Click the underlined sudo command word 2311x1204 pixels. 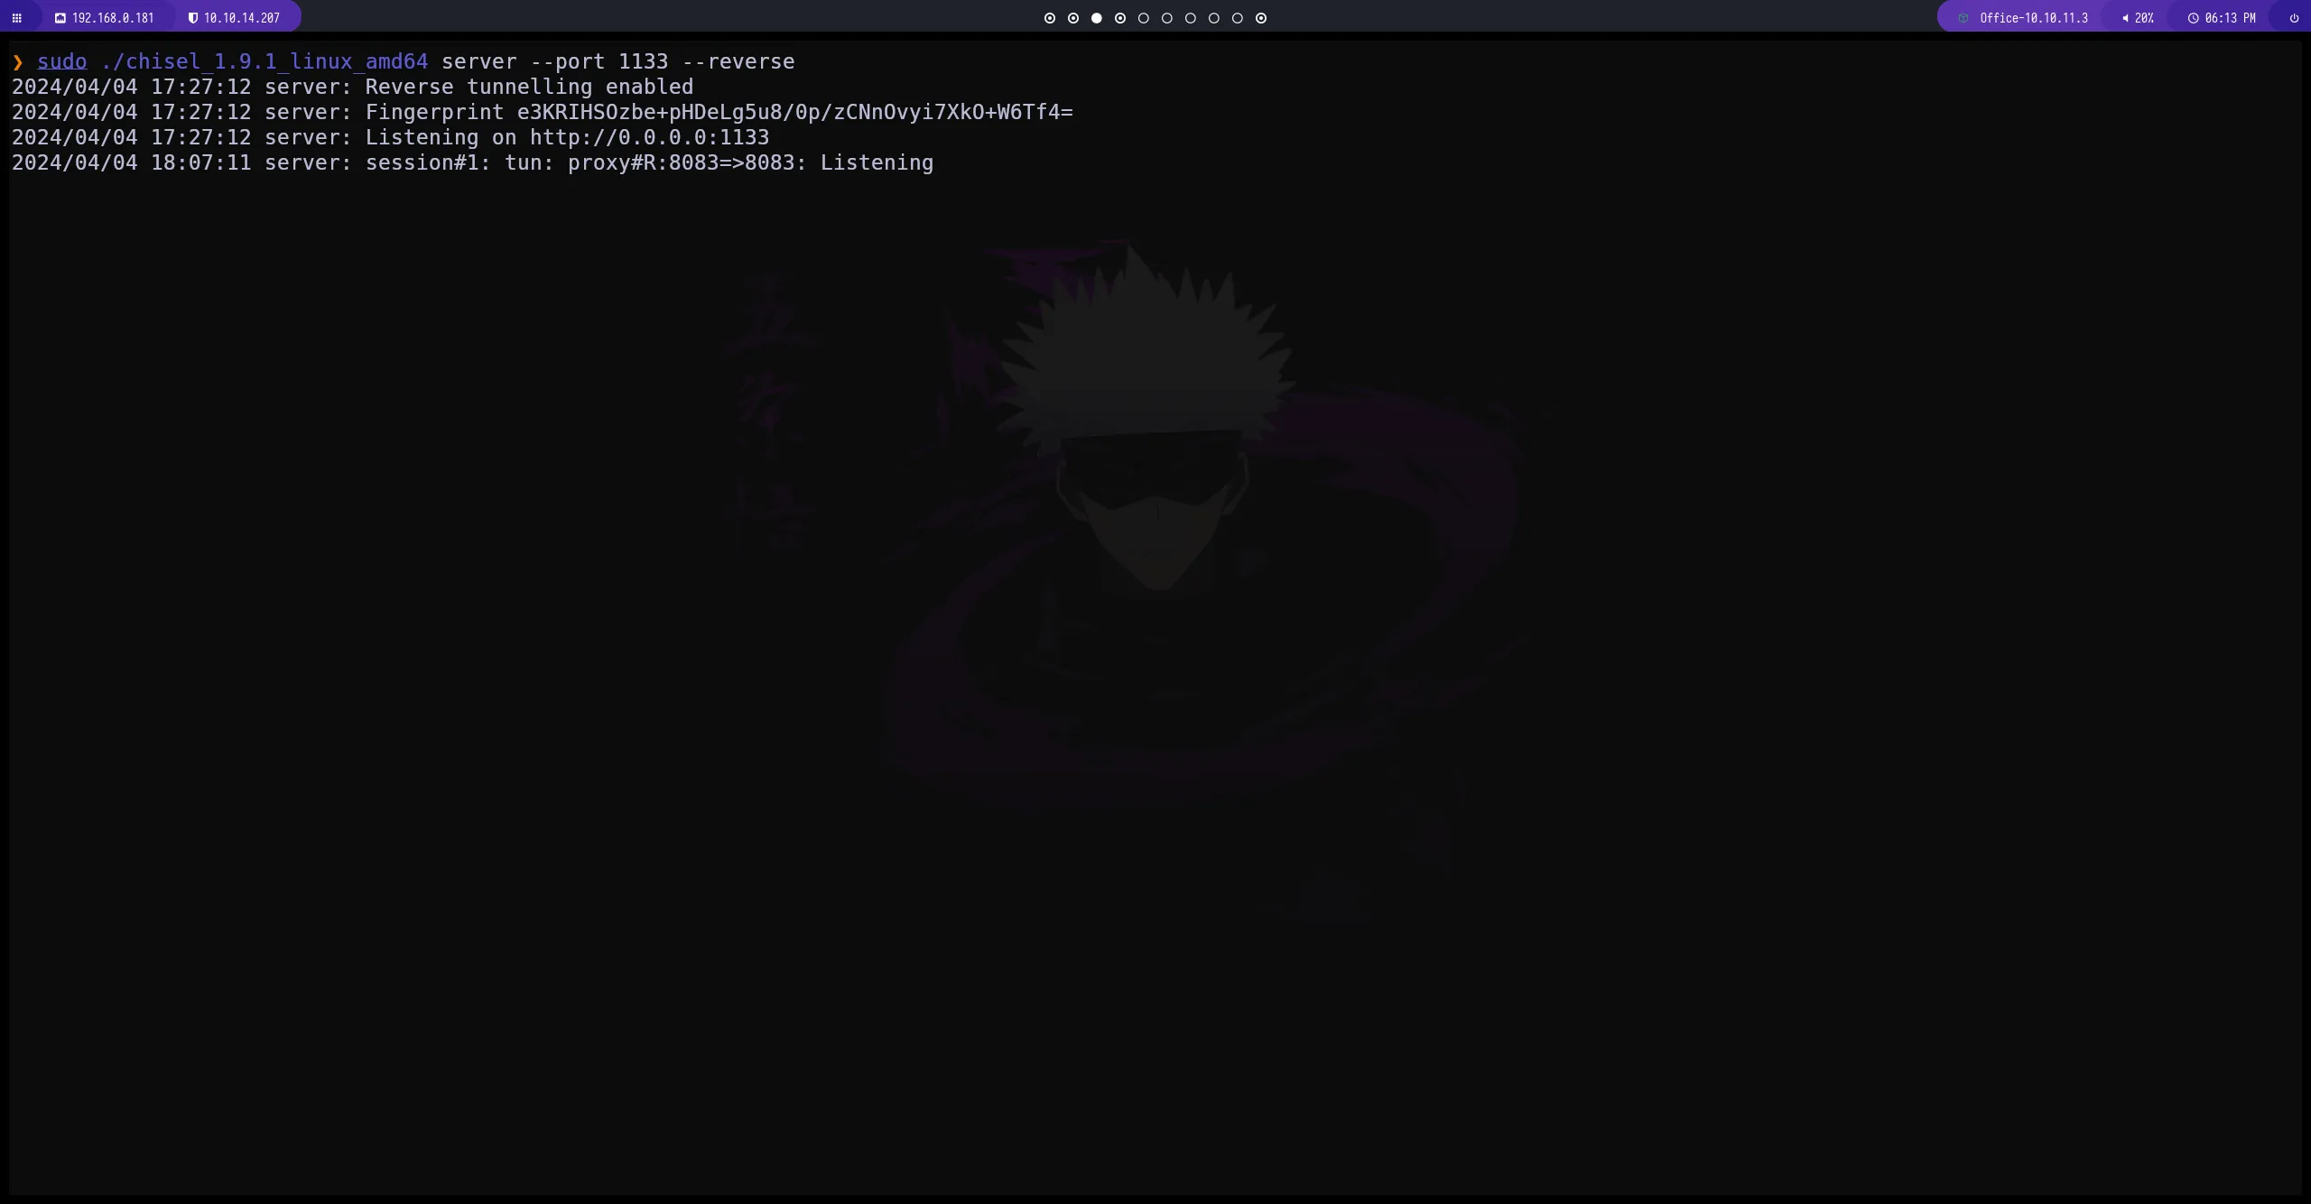(x=61, y=61)
